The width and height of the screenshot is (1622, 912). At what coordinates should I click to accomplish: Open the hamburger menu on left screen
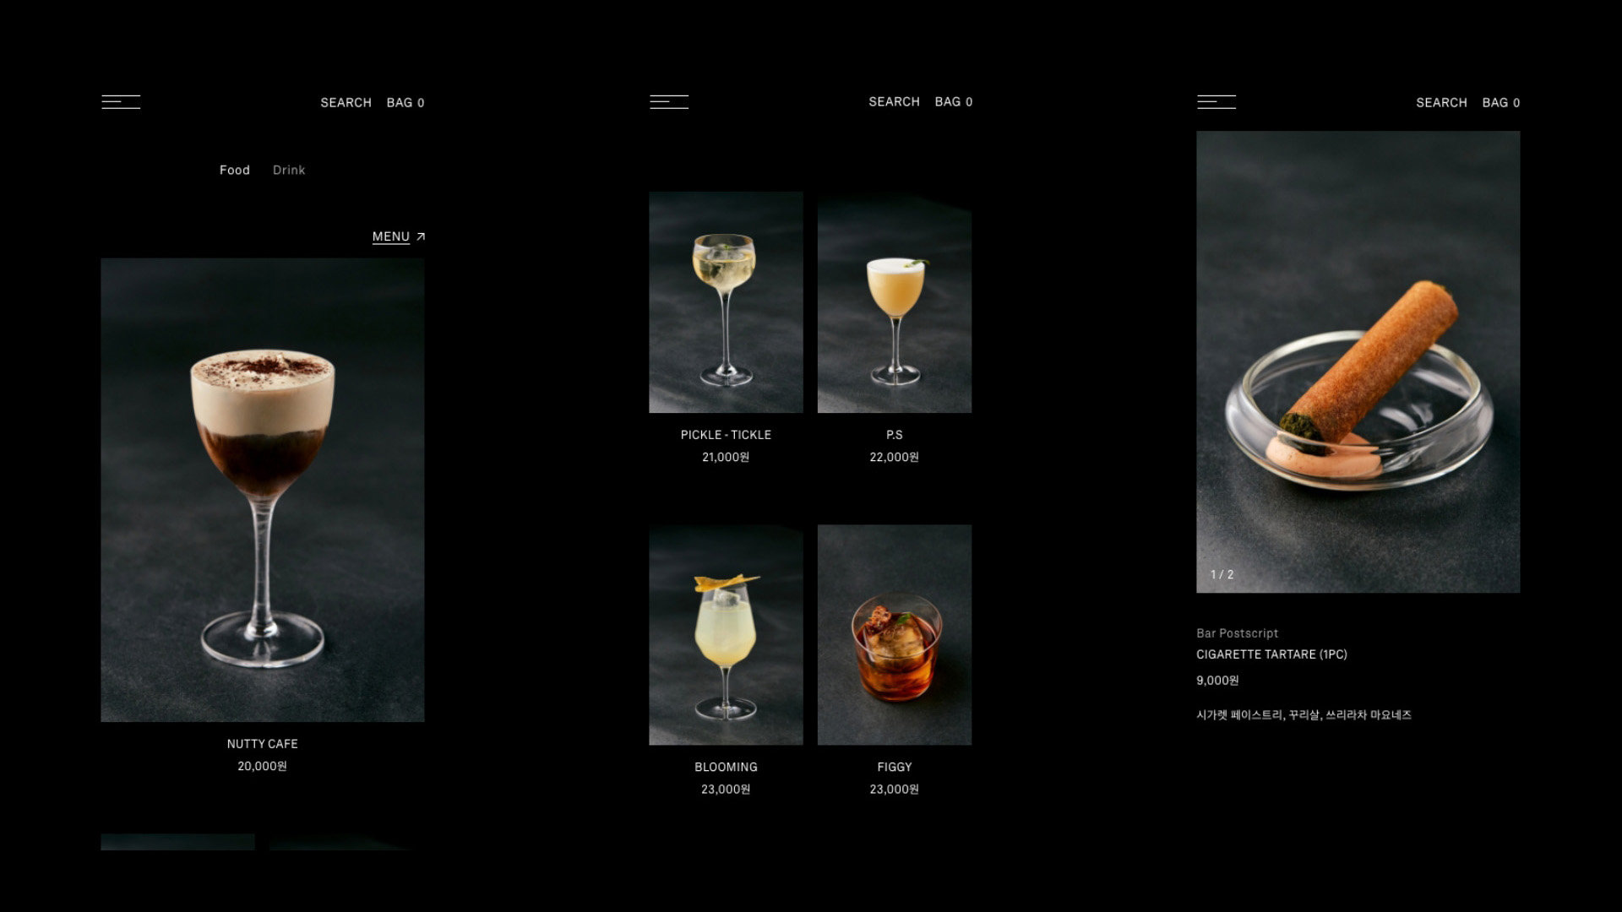point(121,102)
